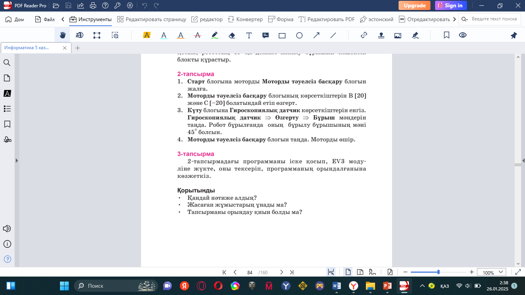Choose the Squiggly underline tool

coord(181,35)
